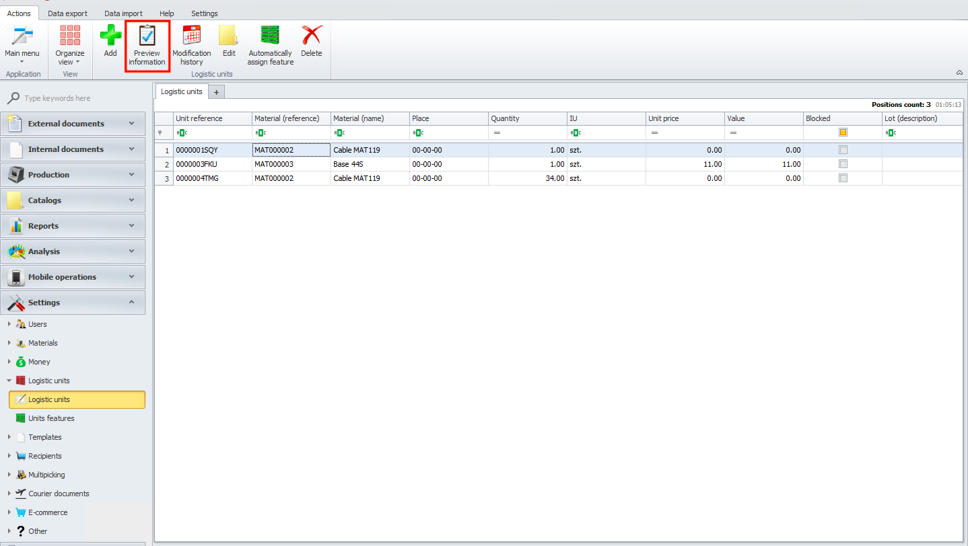968x546 pixels.
Task: Expand External documents section
Action: (73, 124)
